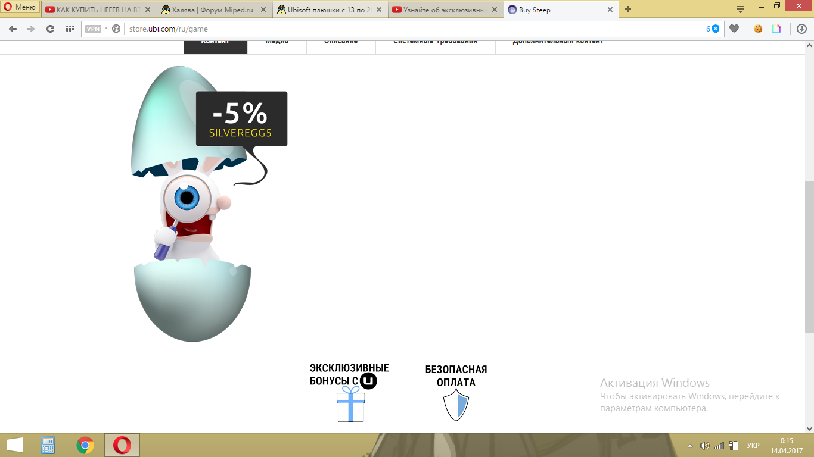Show site information globe icon
Viewport: 814px width, 457px height.
[x=116, y=29]
